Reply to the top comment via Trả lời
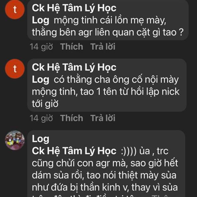197x197 pixels. click(103, 47)
